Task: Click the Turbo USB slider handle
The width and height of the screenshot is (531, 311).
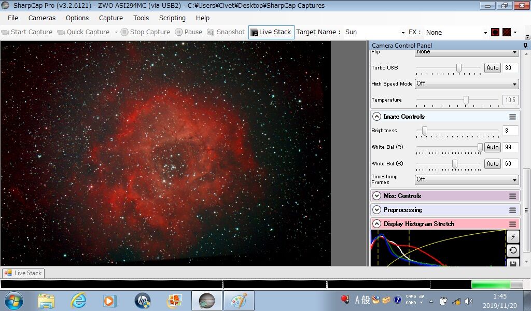Action: point(458,68)
